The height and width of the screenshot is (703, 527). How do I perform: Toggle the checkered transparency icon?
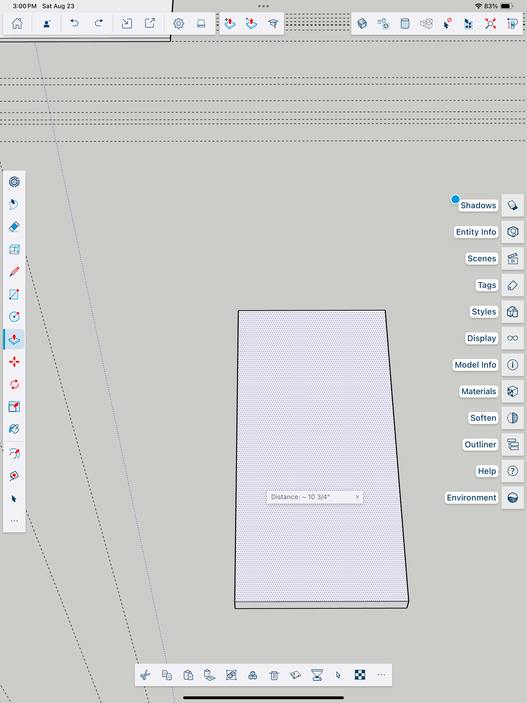360,675
